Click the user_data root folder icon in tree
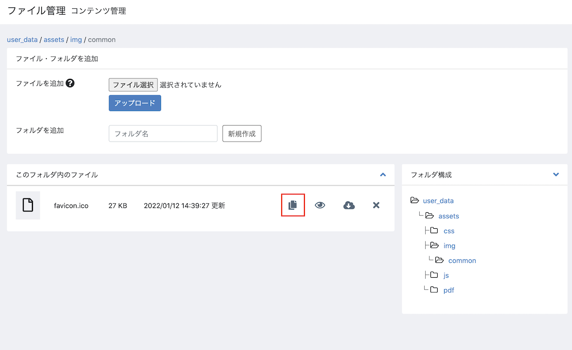 click(414, 201)
